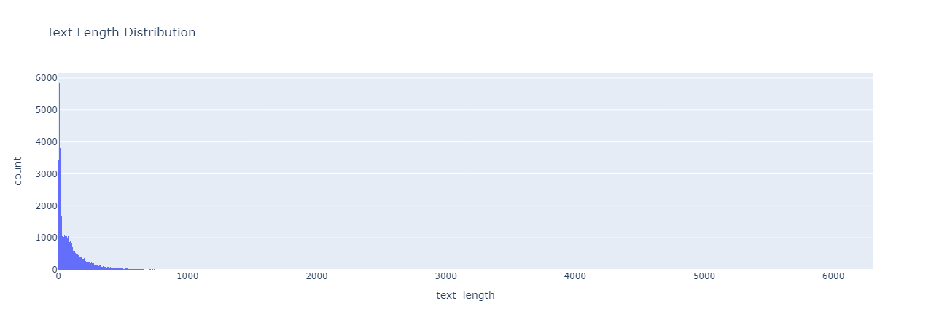
Task: Click the empty plot area's center
Action: [x=465, y=171]
